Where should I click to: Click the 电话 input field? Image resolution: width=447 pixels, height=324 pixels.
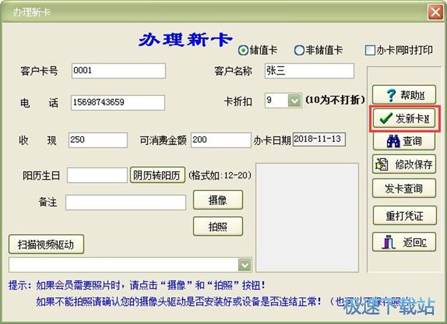[118, 103]
